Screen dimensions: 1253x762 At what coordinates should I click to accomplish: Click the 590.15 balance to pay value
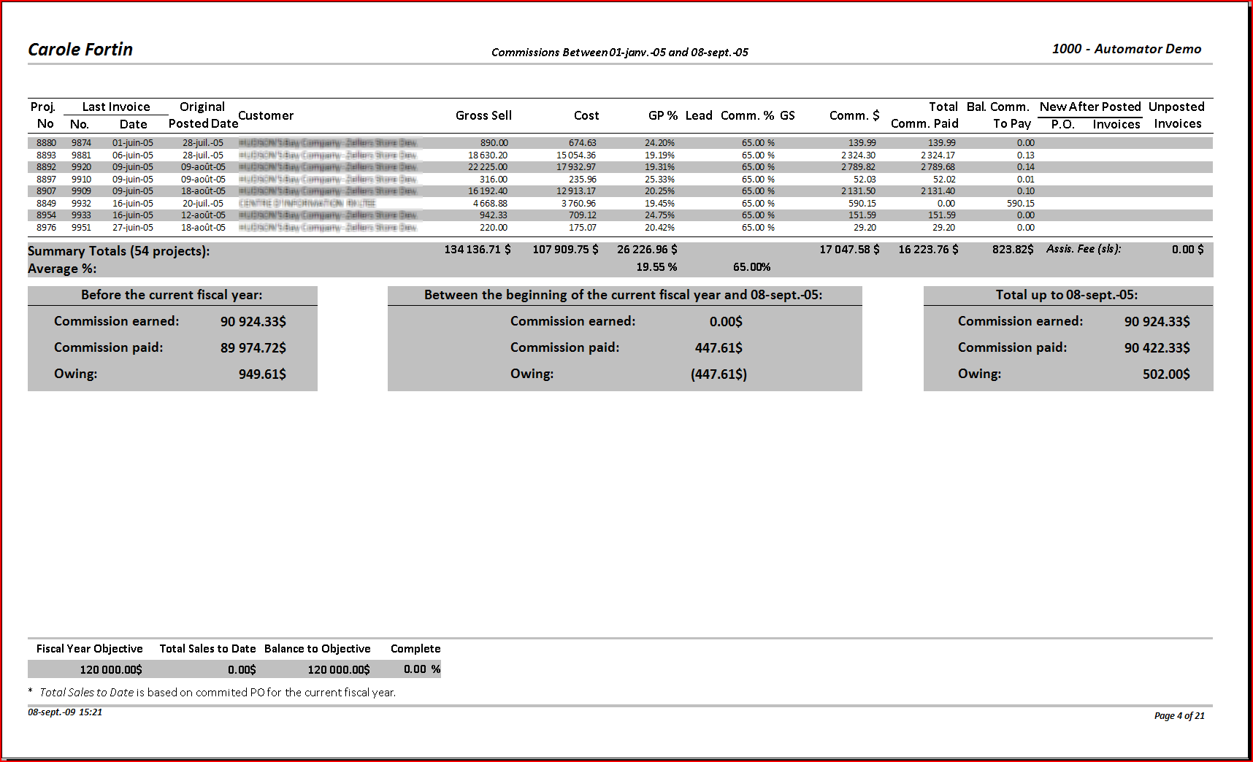pyautogui.click(x=1020, y=204)
